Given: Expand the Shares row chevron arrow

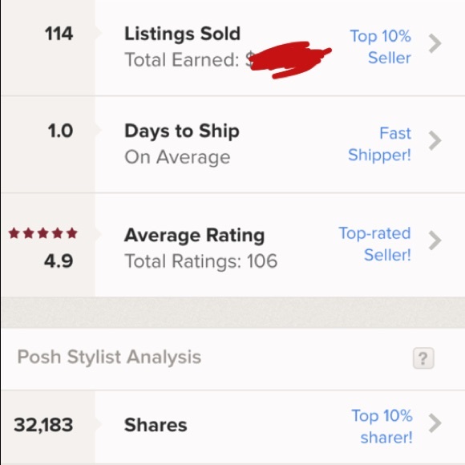Looking at the screenshot, I should coord(435,423).
